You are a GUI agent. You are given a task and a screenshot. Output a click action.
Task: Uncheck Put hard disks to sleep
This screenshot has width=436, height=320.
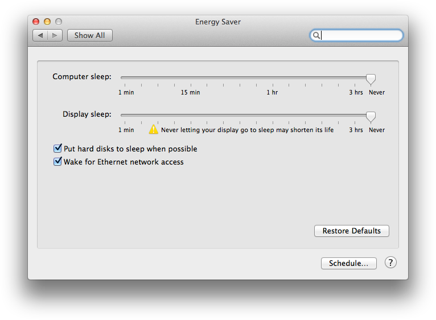(57, 149)
